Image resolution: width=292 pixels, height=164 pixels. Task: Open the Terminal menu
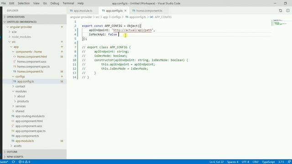68,3
